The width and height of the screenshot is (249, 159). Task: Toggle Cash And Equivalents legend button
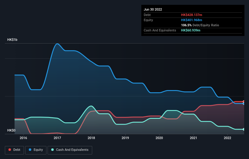70,150
